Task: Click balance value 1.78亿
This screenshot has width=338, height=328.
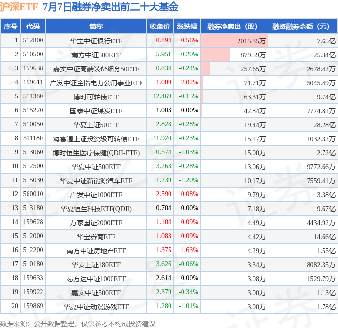Action: coord(326,307)
